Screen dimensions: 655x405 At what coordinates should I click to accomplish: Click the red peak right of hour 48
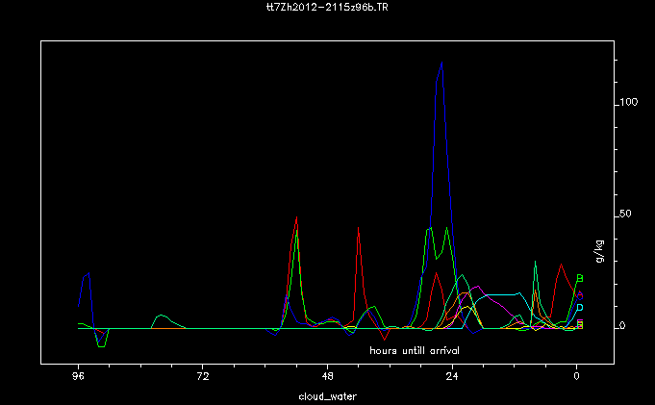coord(358,228)
